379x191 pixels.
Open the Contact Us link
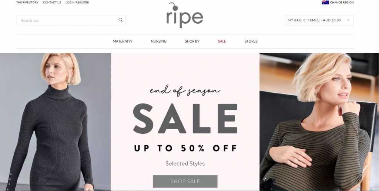(52, 3)
